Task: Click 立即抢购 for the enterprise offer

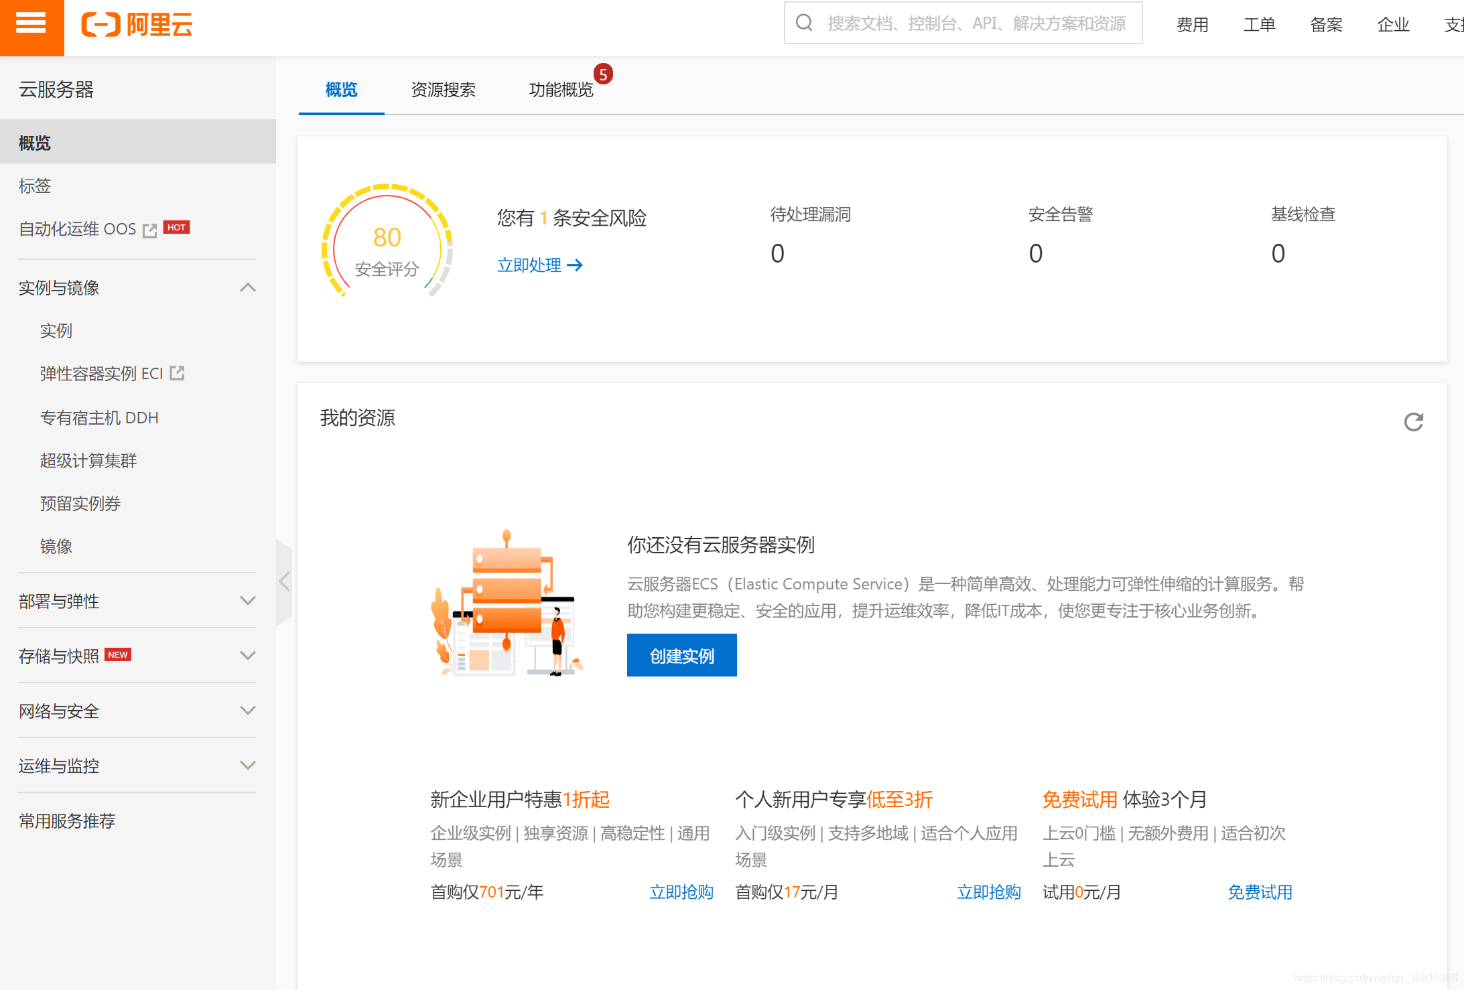Action: (x=681, y=892)
